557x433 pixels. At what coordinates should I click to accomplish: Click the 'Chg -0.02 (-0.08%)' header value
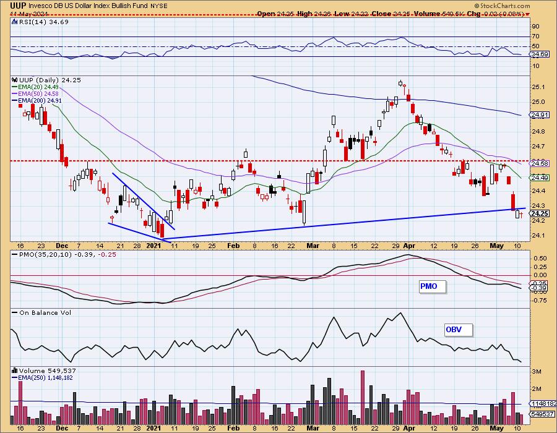495,14
